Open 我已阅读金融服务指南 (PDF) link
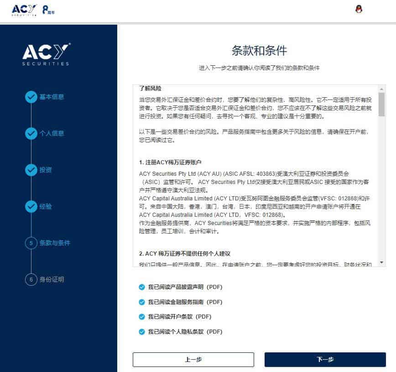The width and height of the screenshot is (396, 372). click(185, 302)
